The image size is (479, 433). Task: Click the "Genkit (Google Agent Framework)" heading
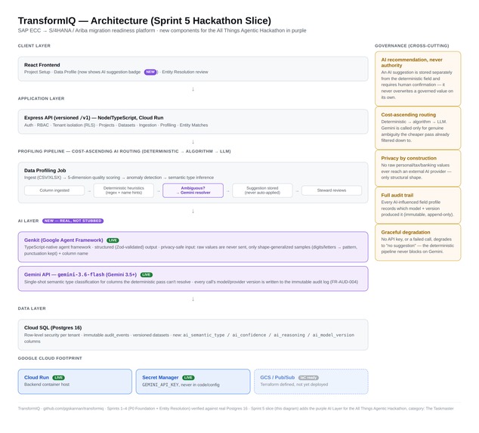(63, 240)
